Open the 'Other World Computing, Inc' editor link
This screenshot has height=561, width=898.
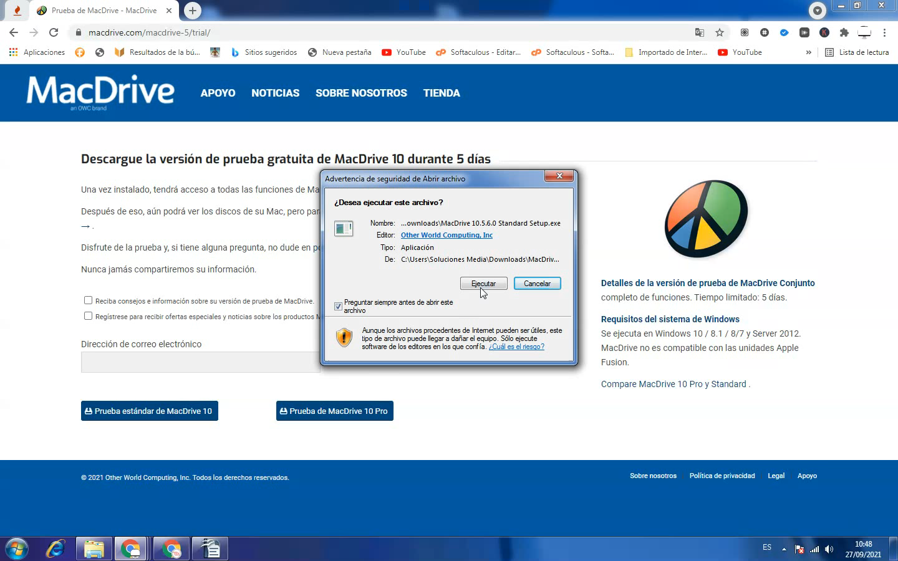click(x=447, y=235)
